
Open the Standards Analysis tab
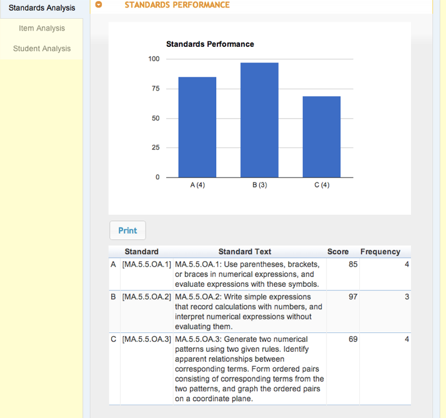(42, 8)
